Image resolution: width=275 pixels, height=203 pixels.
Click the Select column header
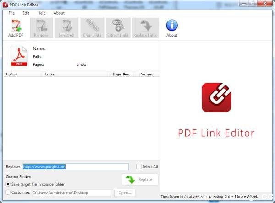(147, 74)
